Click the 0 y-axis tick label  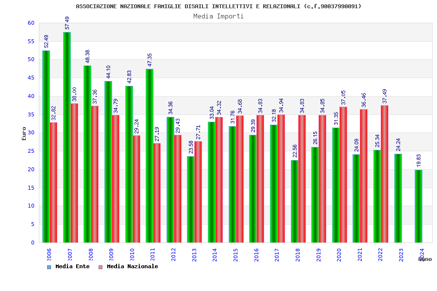tap(33, 242)
